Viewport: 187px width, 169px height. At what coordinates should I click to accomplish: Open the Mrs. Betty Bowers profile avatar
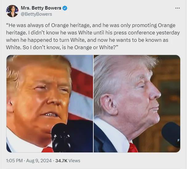pyautogui.click(x=12, y=11)
